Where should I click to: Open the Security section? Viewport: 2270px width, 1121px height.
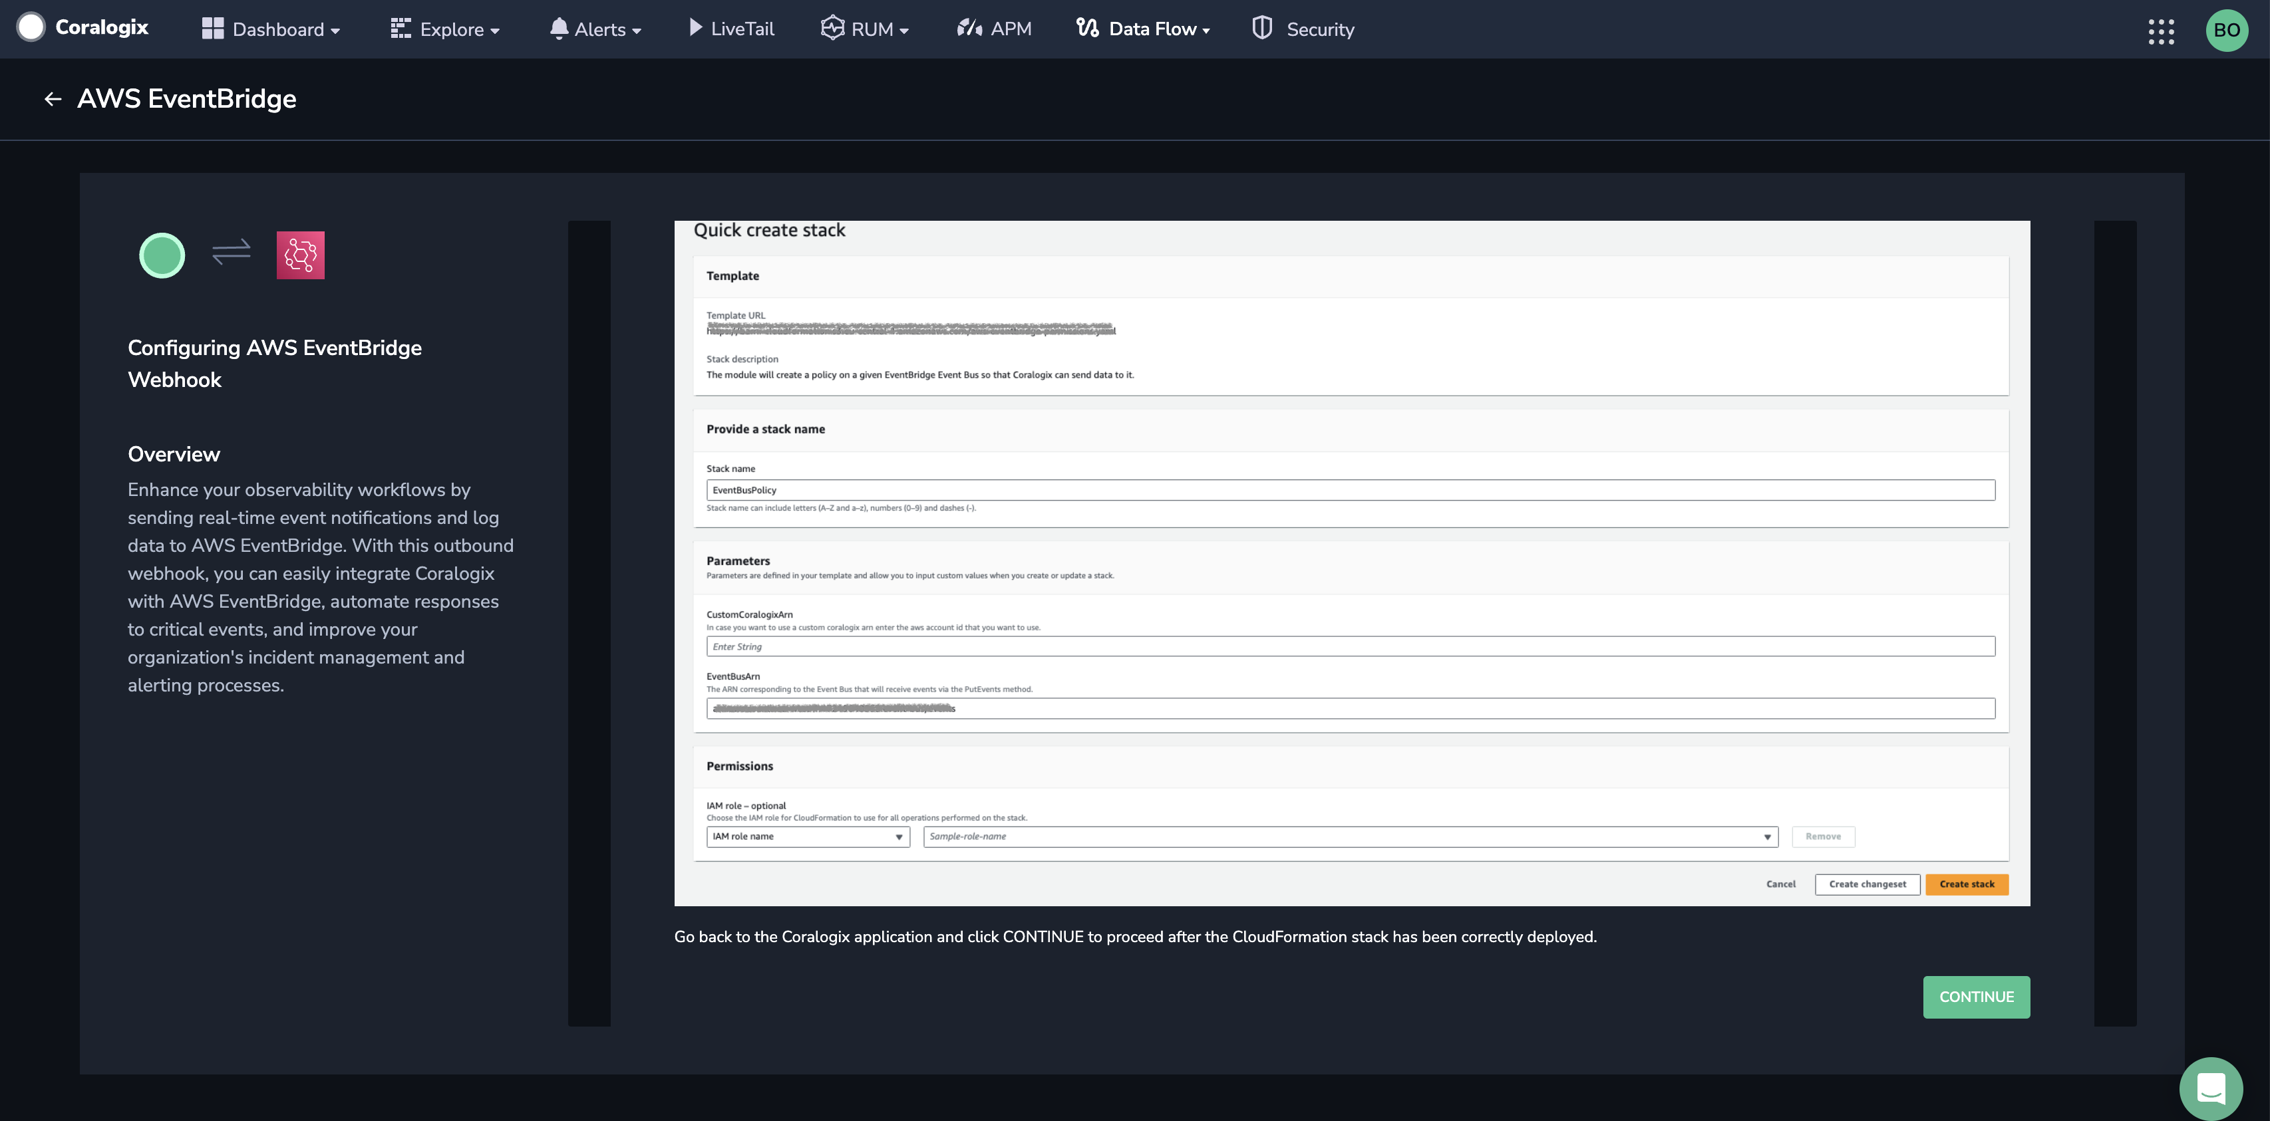click(x=1303, y=29)
